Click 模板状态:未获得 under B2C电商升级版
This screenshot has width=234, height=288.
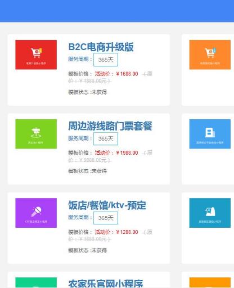click(88, 92)
